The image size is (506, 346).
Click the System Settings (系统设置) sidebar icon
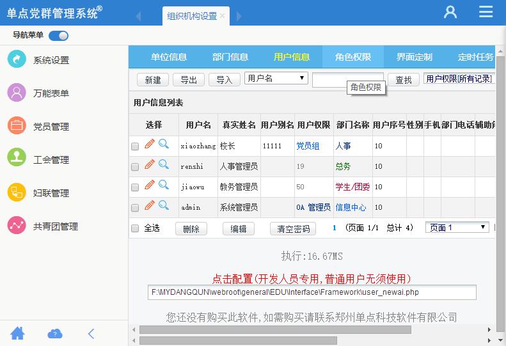pos(17,59)
